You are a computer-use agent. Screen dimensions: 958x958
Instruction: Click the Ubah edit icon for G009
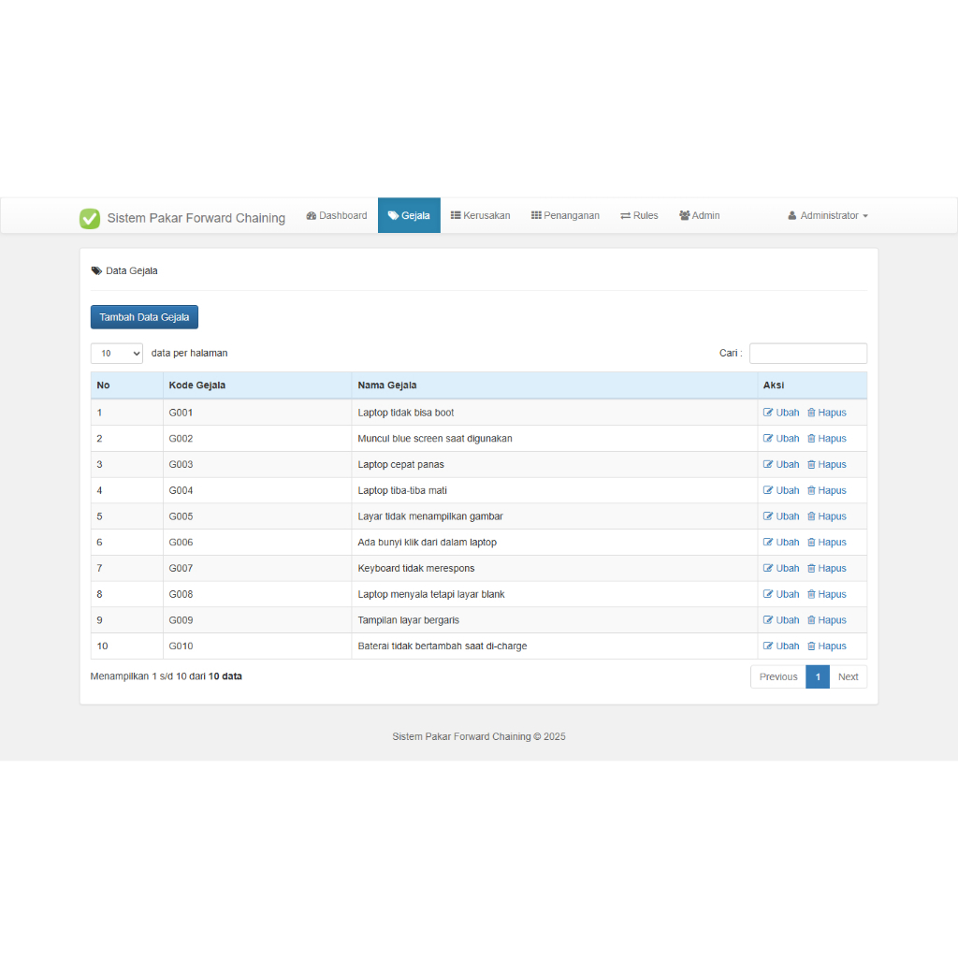[x=768, y=620]
